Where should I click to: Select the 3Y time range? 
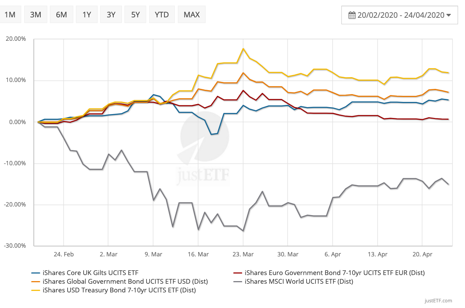(111, 15)
